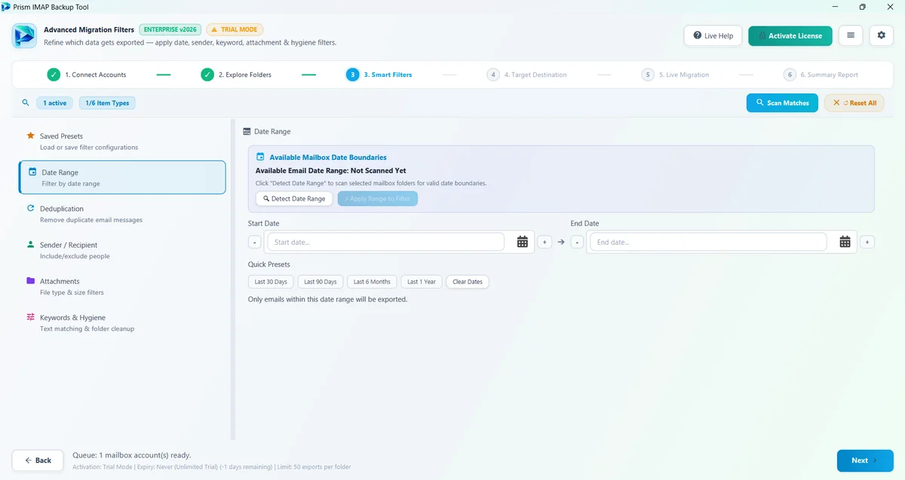Click Apply Range to Filter button

(378, 199)
